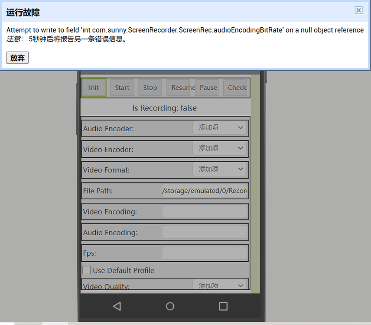
Task: Enable the Use Default Profile checkbox
Action: pyautogui.click(x=86, y=270)
